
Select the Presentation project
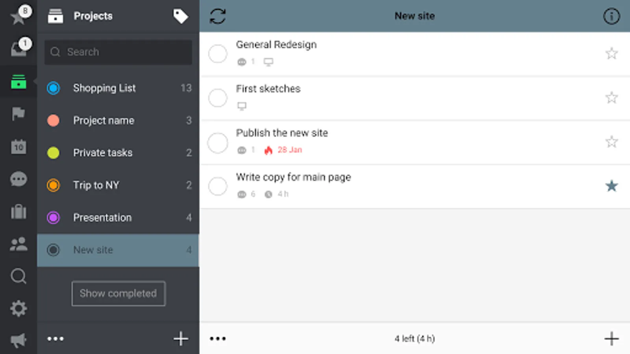tap(118, 218)
